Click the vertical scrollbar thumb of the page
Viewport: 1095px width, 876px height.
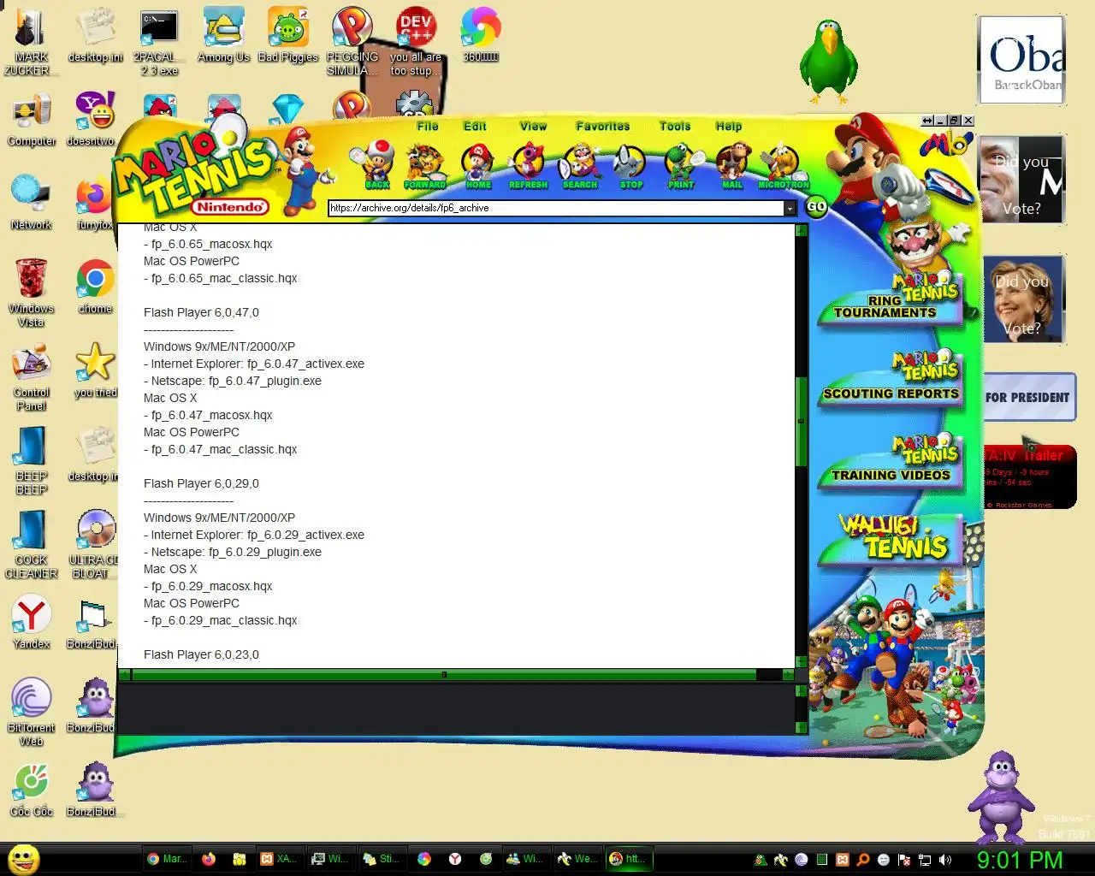point(802,421)
